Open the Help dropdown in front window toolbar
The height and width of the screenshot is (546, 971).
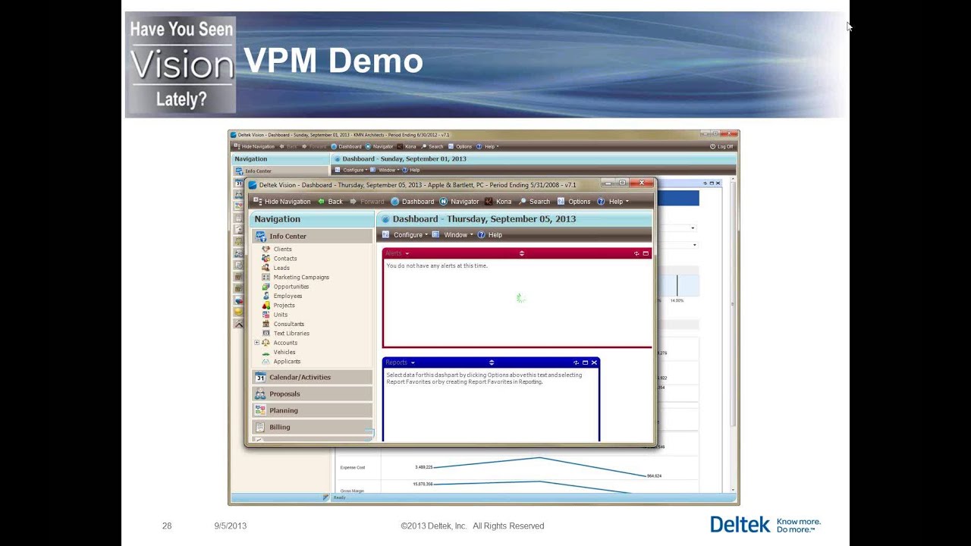613,202
